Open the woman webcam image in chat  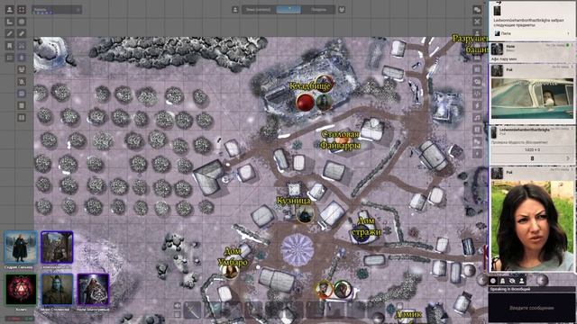click(532, 226)
